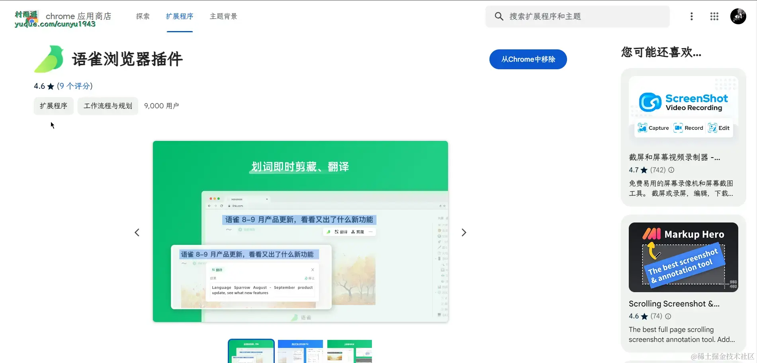
Task: Click the 从Chrome中移除 button
Action: coord(528,59)
